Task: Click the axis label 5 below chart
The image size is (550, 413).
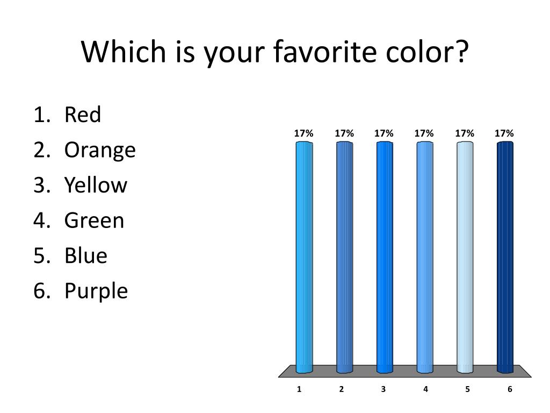Action: click(x=468, y=389)
